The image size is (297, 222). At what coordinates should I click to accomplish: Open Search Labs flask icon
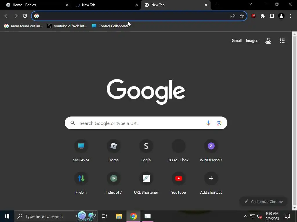click(268, 40)
